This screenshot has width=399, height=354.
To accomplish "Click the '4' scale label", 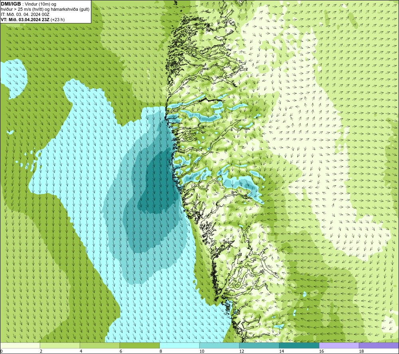I will pyautogui.click(x=81, y=352).
